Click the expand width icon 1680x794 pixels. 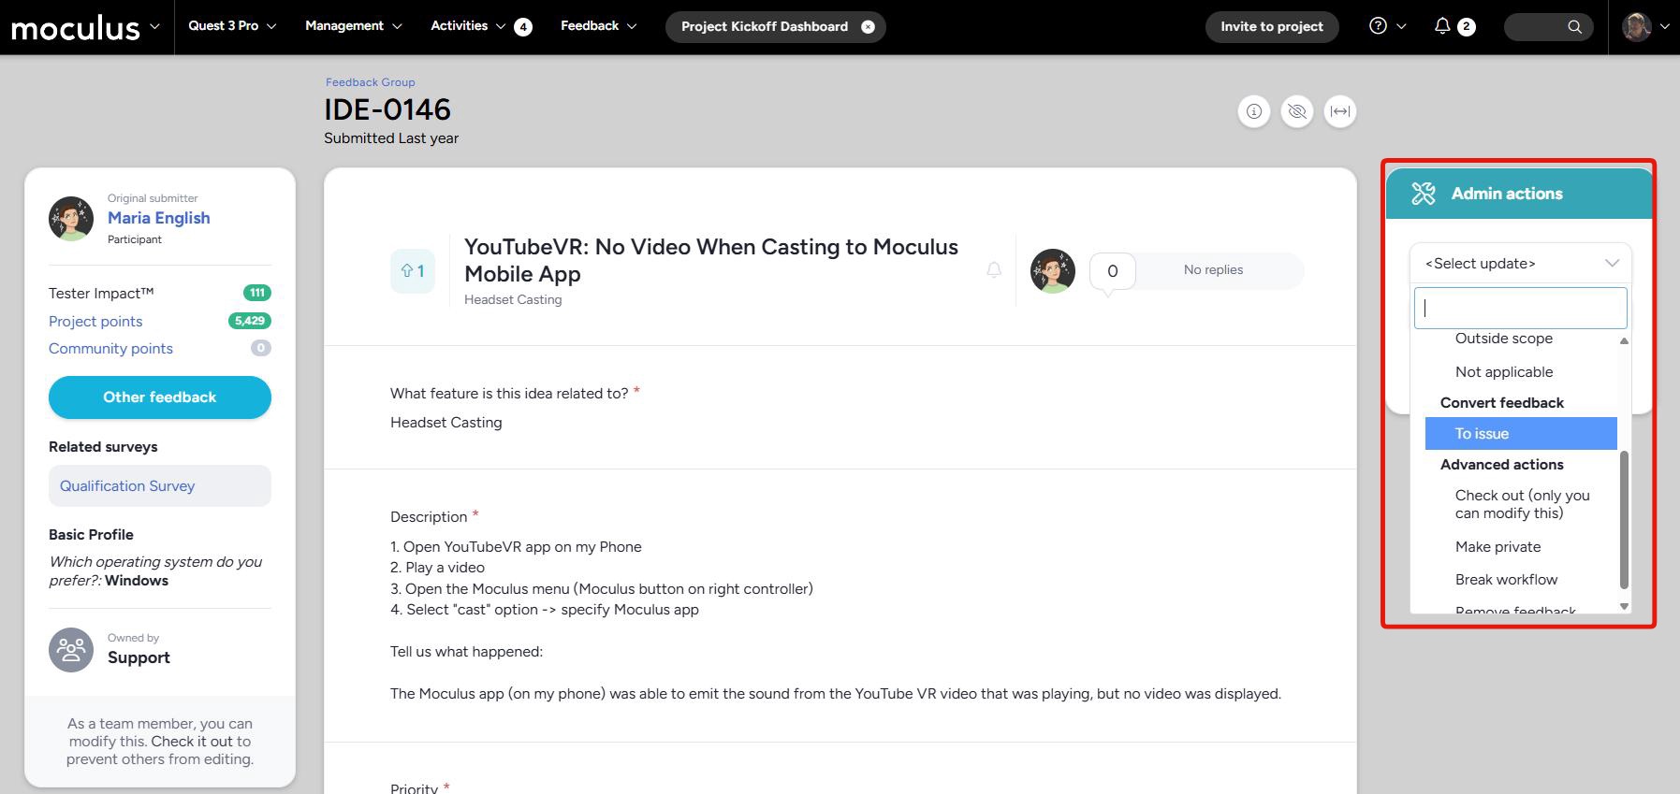[1340, 111]
